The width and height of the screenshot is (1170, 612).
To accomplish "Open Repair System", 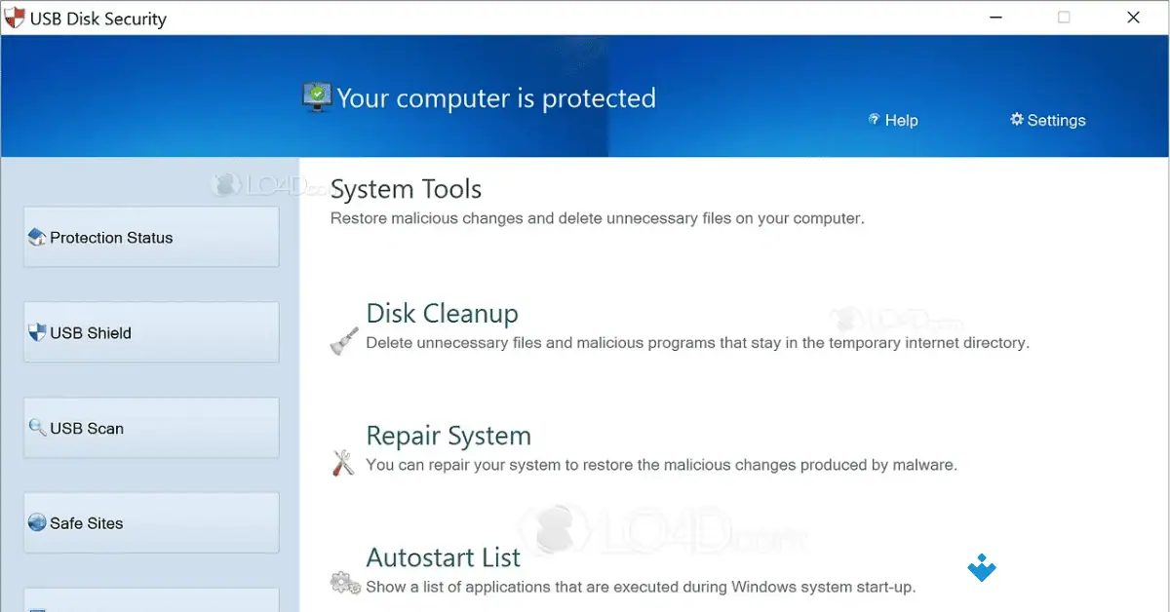I will [x=448, y=435].
